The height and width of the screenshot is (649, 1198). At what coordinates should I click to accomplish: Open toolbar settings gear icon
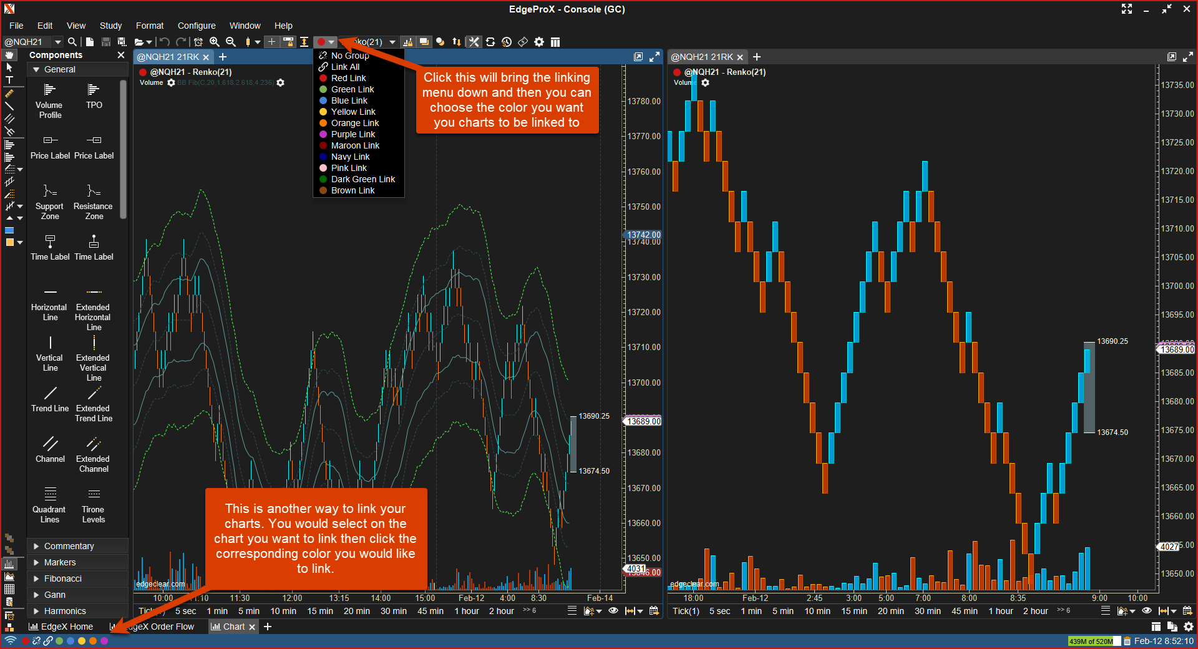pyautogui.click(x=539, y=42)
